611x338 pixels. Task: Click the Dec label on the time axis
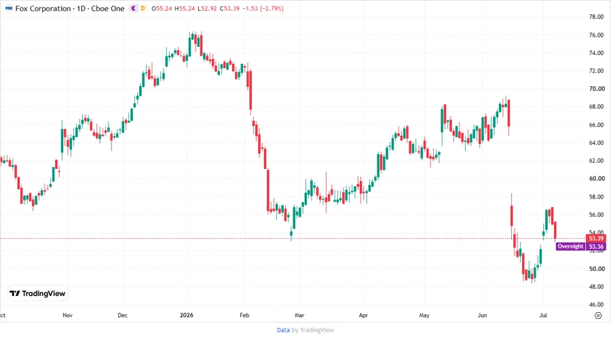pyautogui.click(x=122, y=316)
